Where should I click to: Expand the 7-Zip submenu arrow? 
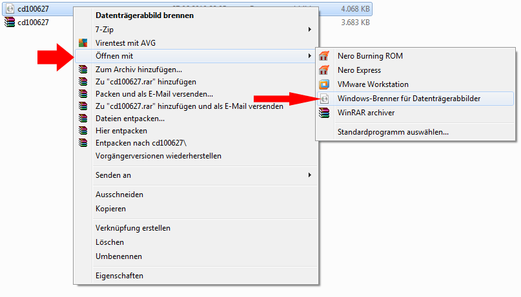[x=310, y=29]
